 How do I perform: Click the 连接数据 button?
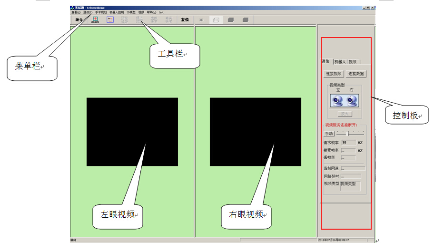point(356,74)
